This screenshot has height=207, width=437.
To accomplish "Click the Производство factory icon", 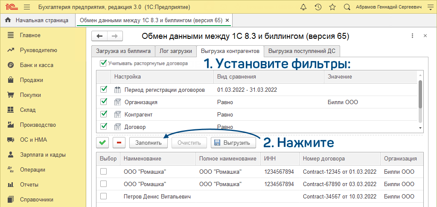I will [x=11, y=125].
